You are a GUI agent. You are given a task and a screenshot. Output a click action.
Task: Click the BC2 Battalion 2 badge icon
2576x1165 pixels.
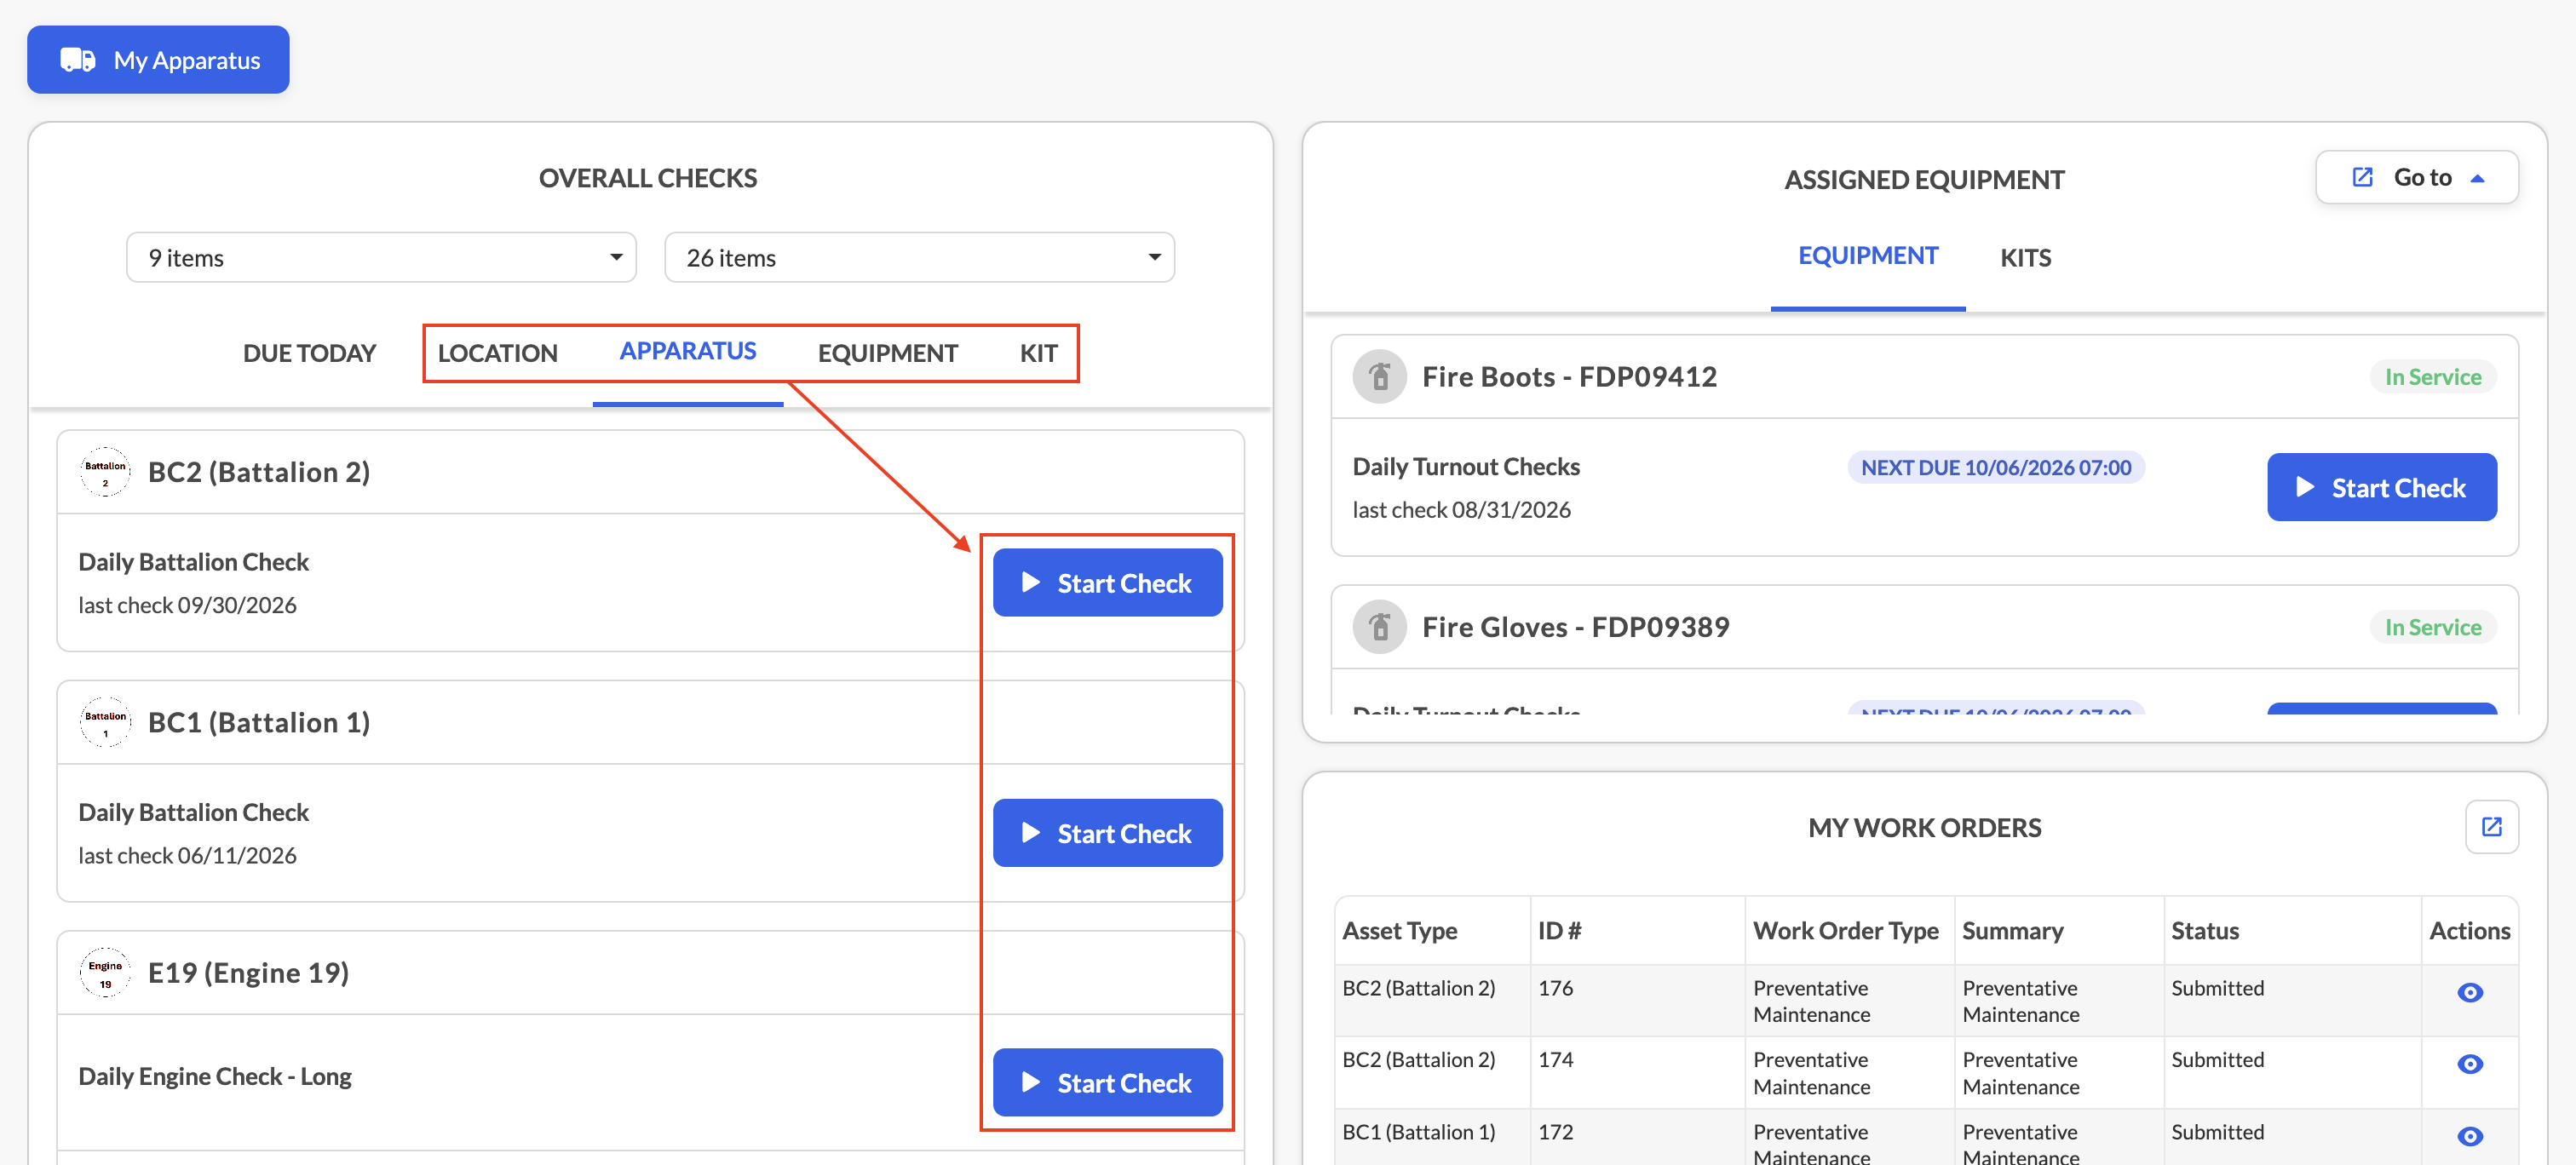105,472
